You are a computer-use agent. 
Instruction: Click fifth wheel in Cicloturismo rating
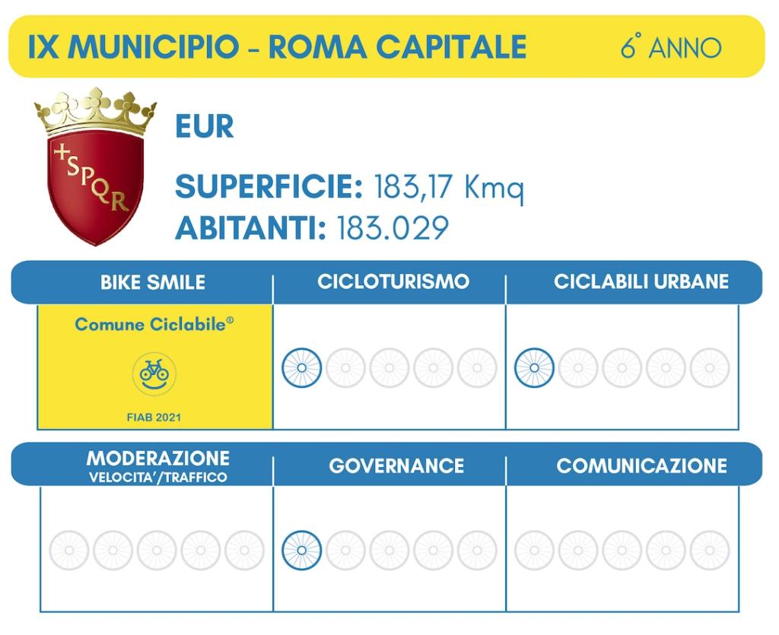[477, 368]
